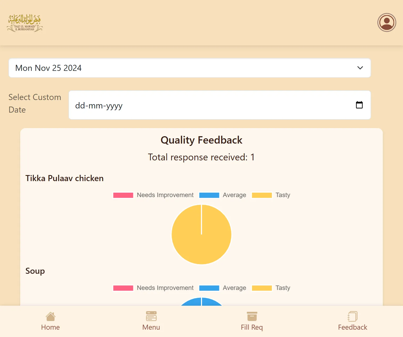
Task: Toggle Needs Improvement swatch in Soup legend
Action: 123,288
